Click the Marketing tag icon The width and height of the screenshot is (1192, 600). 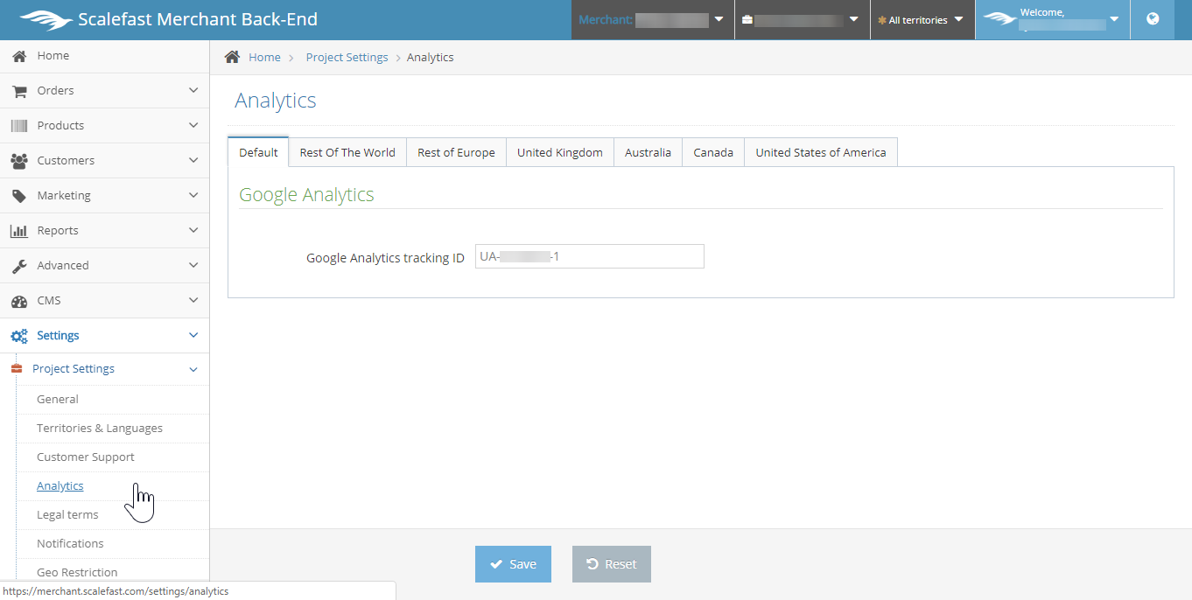[18, 196]
